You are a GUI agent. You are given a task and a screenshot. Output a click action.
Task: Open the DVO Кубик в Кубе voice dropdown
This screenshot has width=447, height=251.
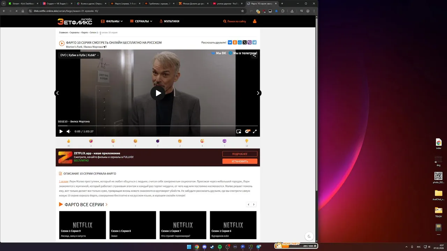click(x=79, y=55)
